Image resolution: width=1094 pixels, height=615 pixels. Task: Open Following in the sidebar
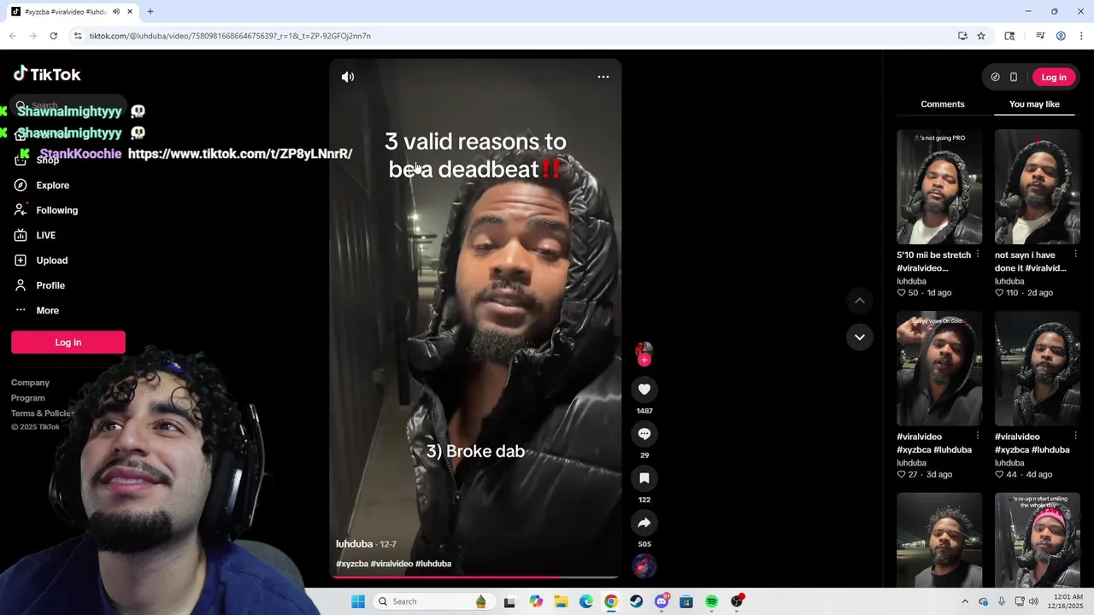click(56, 210)
